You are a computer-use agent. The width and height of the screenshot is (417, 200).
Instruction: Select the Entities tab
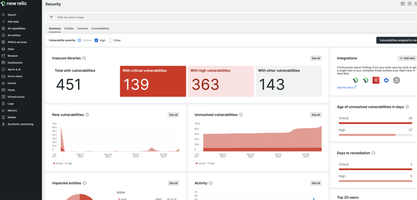click(x=69, y=28)
